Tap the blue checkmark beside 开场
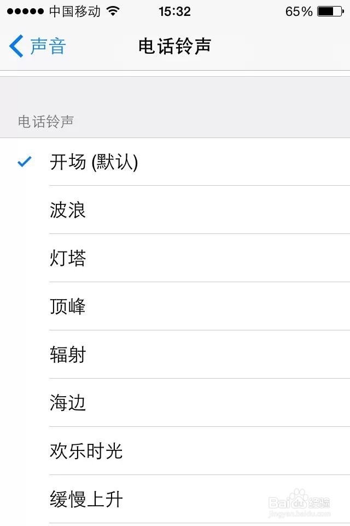 [25, 162]
